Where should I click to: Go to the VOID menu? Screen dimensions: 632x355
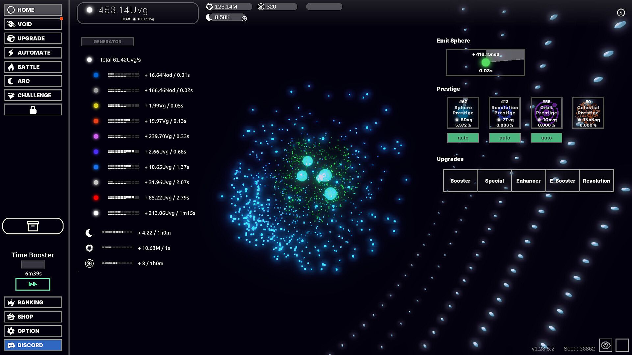click(x=33, y=24)
